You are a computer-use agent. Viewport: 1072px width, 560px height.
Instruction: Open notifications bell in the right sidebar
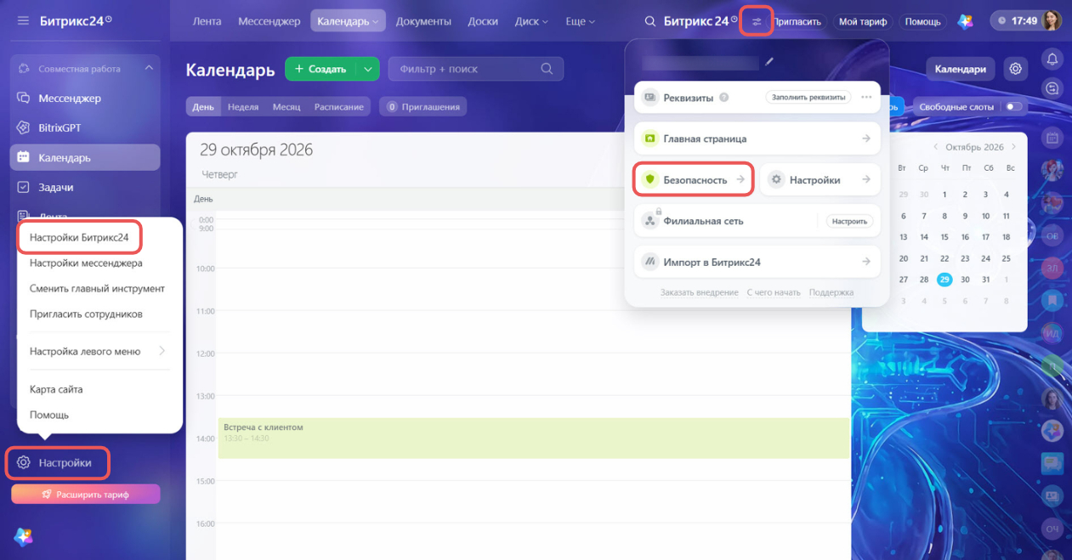(1052, 59)
